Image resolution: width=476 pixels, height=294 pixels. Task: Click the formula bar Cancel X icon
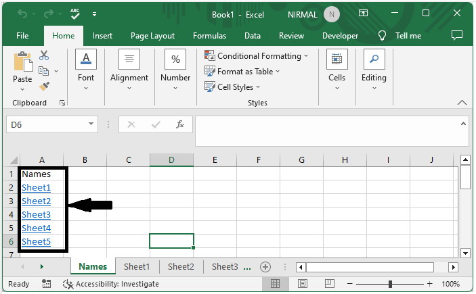131,124
